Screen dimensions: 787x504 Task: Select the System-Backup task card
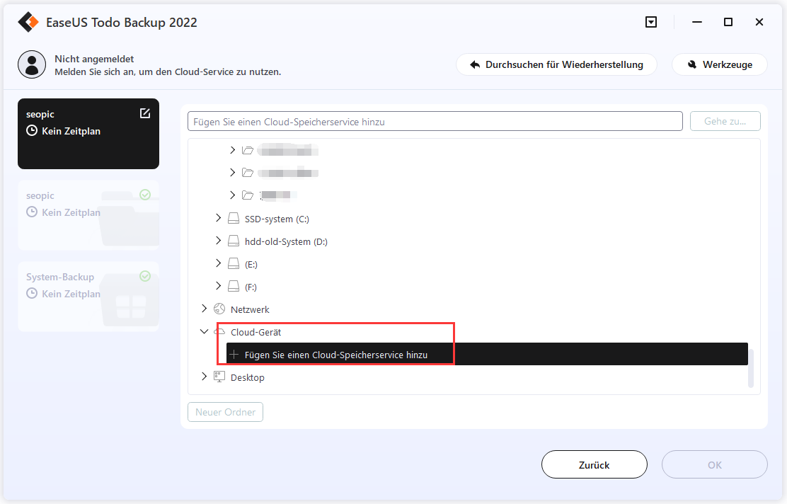pyautogui.click(x=88, y=296)
